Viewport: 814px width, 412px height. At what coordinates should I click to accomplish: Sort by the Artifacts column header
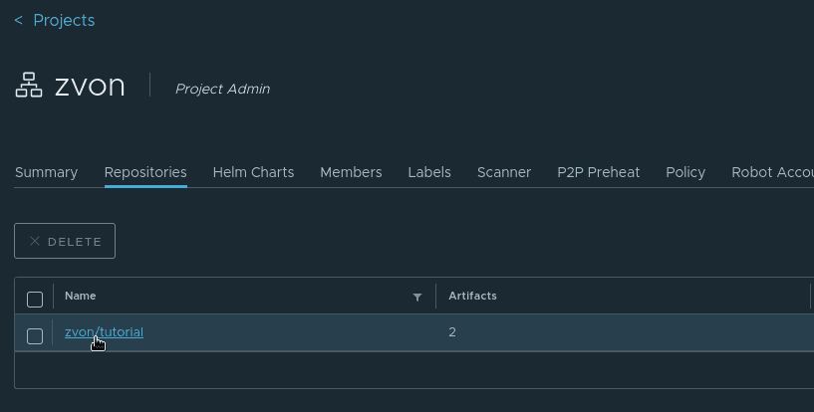pos(472,296)
